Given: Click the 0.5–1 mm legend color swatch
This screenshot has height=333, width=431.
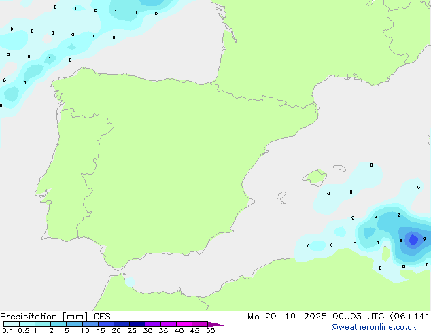Looking at the screenshot, I should coord(27,324).
